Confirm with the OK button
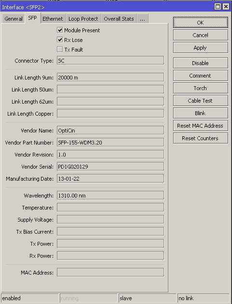 point(201,23)
